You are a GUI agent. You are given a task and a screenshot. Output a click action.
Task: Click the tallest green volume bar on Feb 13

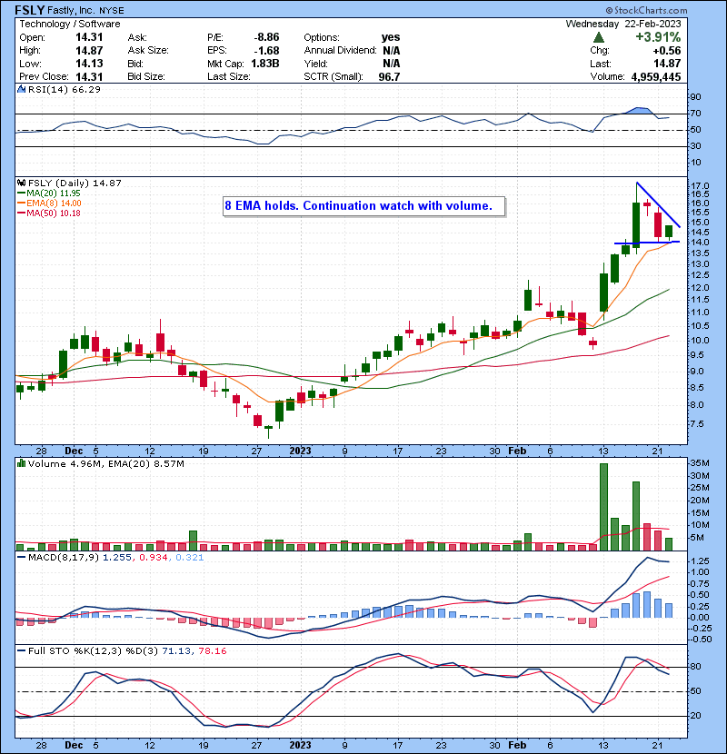[x=603, y=507]
